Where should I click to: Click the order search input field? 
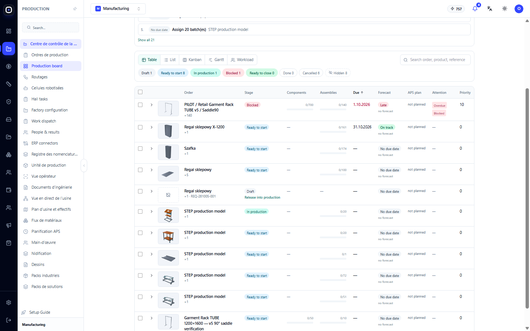pos(435,60)
